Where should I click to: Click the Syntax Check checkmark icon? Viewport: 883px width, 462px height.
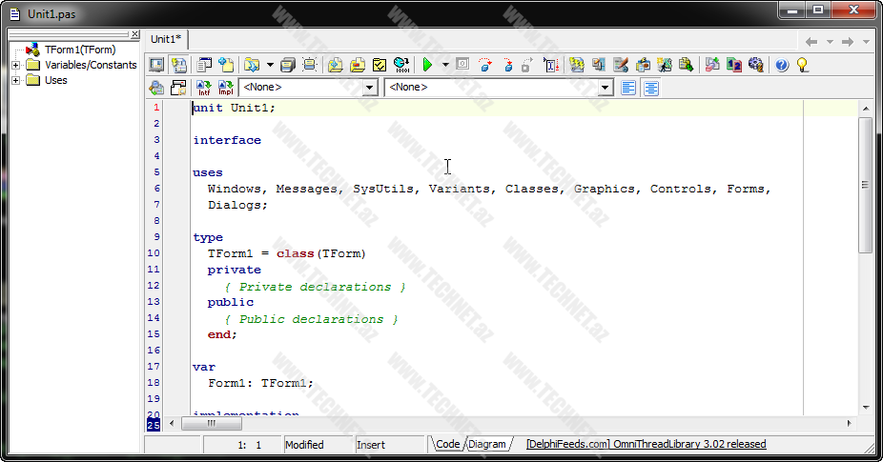click(379, 65)
